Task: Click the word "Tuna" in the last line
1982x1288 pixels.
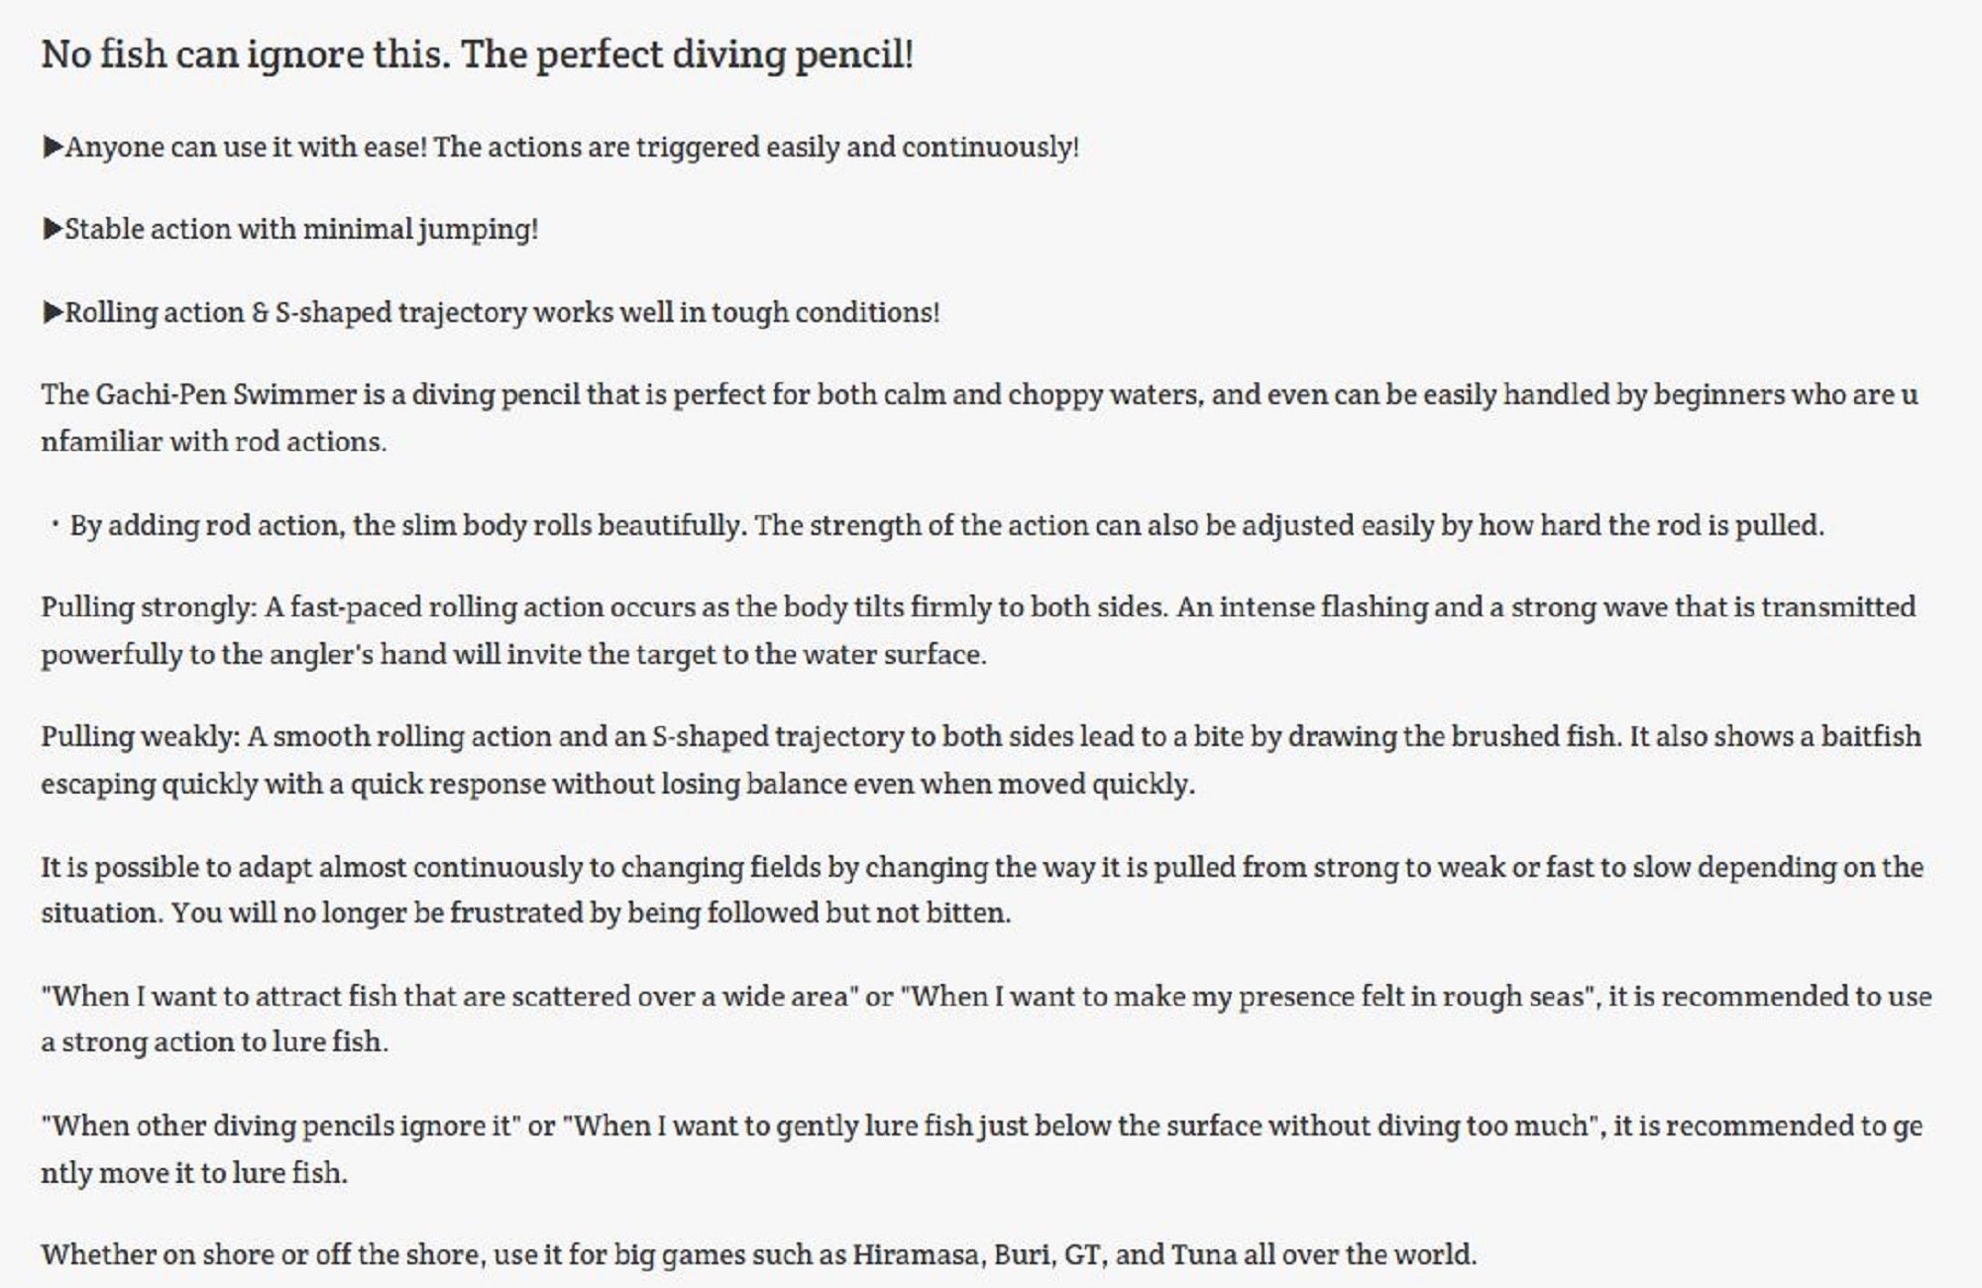Action: pos(1203,1255)
